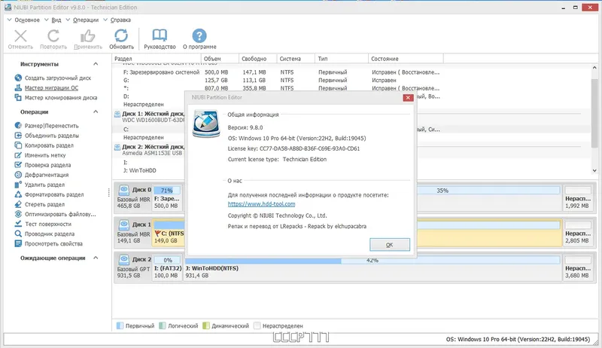Select the 3,680 MB unallocated block
Screen dimensions: 602x348
577,267
